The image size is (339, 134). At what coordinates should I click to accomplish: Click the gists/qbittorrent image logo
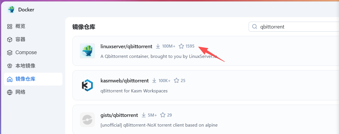tap(87, 120)
